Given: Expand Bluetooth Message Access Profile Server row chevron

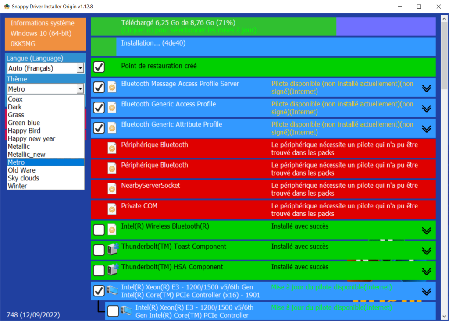Looking at the screenshot, I should coord(427,88).
